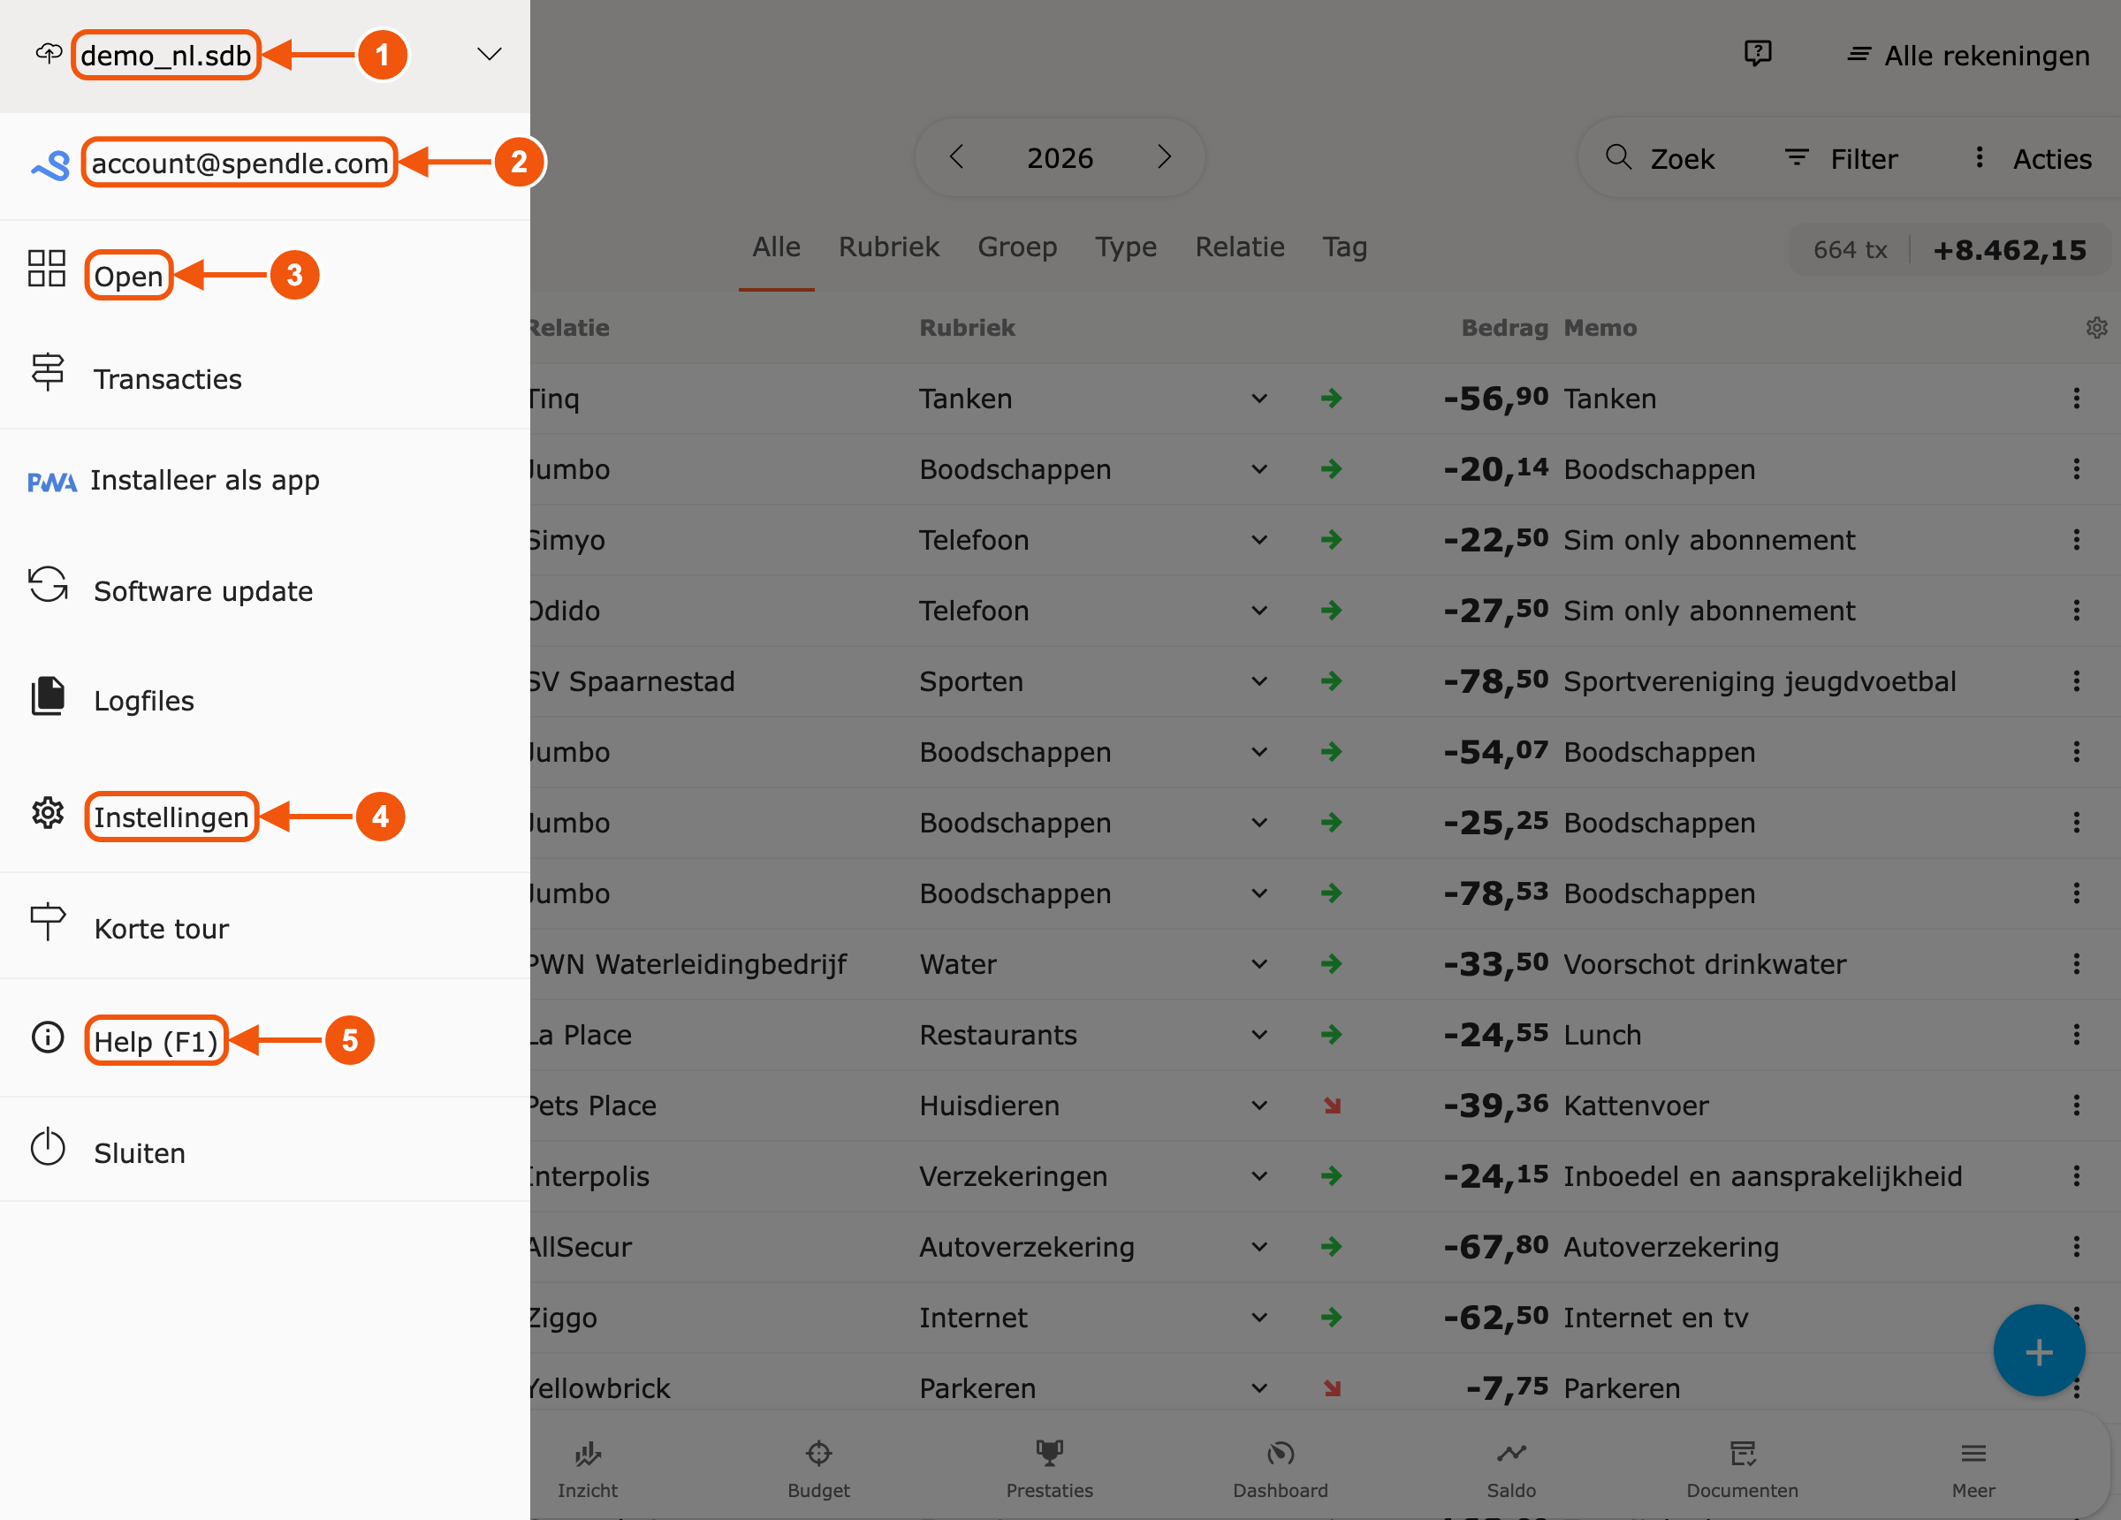Switch to the Relatie tab
2121x1520 pixels.
tap(1240, 247)
